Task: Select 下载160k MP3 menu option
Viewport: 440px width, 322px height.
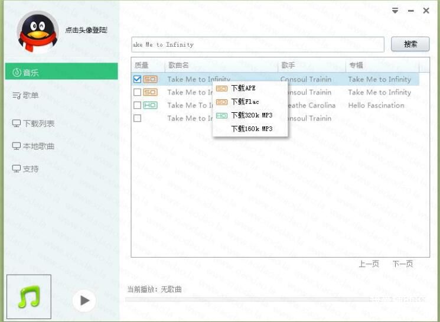Action: click(x=251, y=129)
